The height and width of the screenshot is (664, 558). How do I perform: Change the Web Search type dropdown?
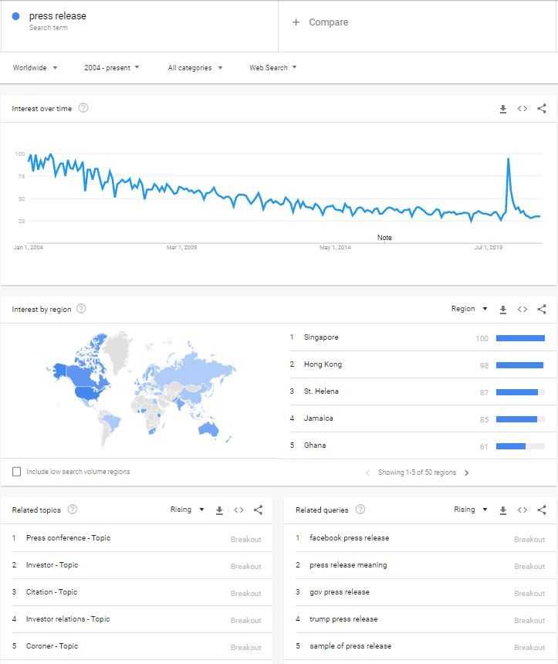pos(272,68)
